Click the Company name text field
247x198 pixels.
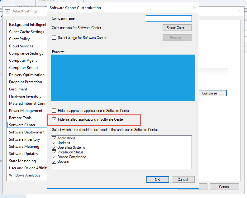click(x=169, y=18)
